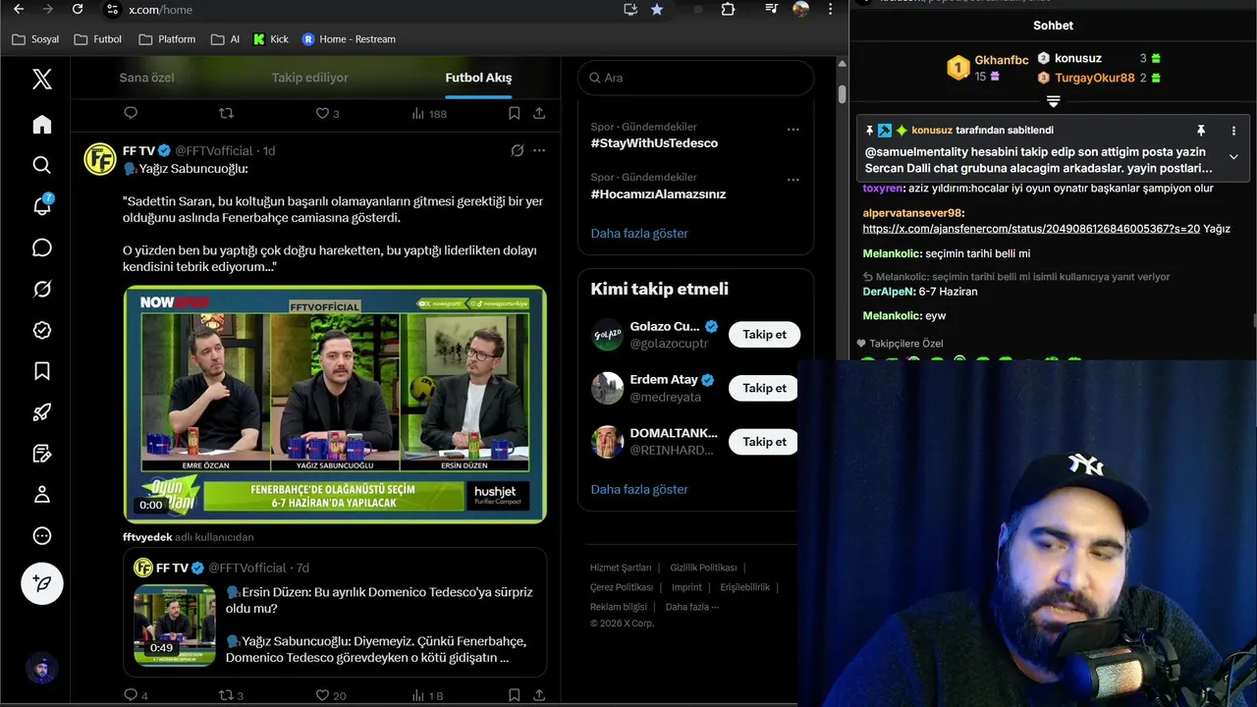
Task: Open account avatar at sidebar bottom
Action: (41, 670)
